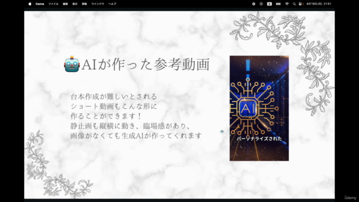Click the robot face emoji
Image resolution: width=359 pixels, height=202 pixels.
pos(72,64)
